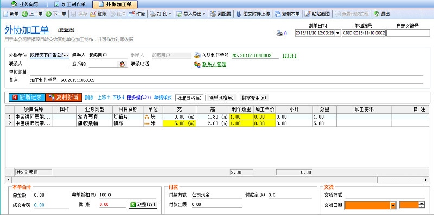Click the table scrollbar right arrow
The width and height of the screenshot is (434, 215).
426,180
